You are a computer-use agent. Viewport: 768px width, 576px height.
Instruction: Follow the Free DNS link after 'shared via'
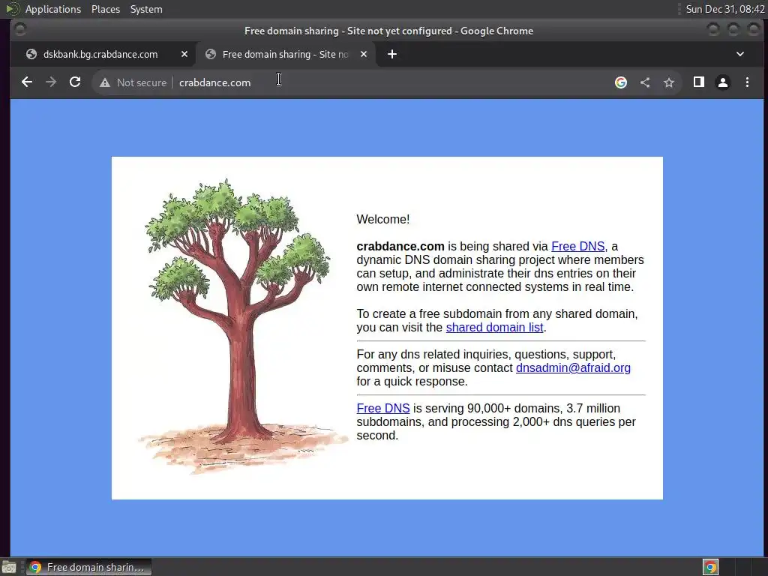pos(578,246)
